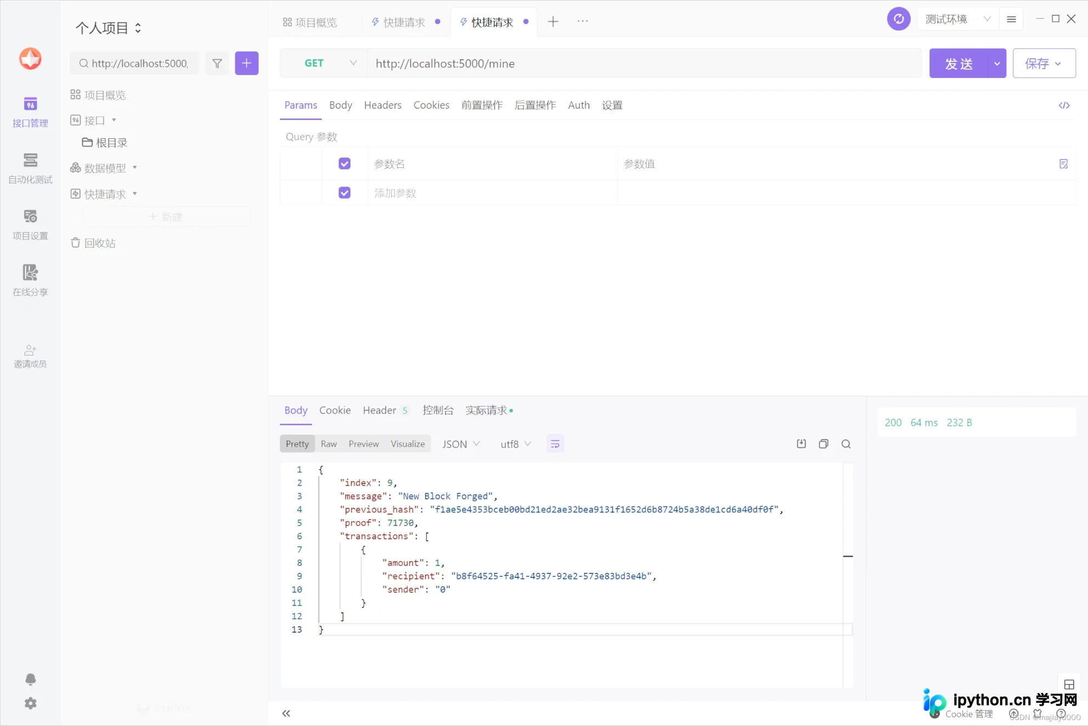Select the Raw response view
The image size is (1088, 726).
point(328,444)
